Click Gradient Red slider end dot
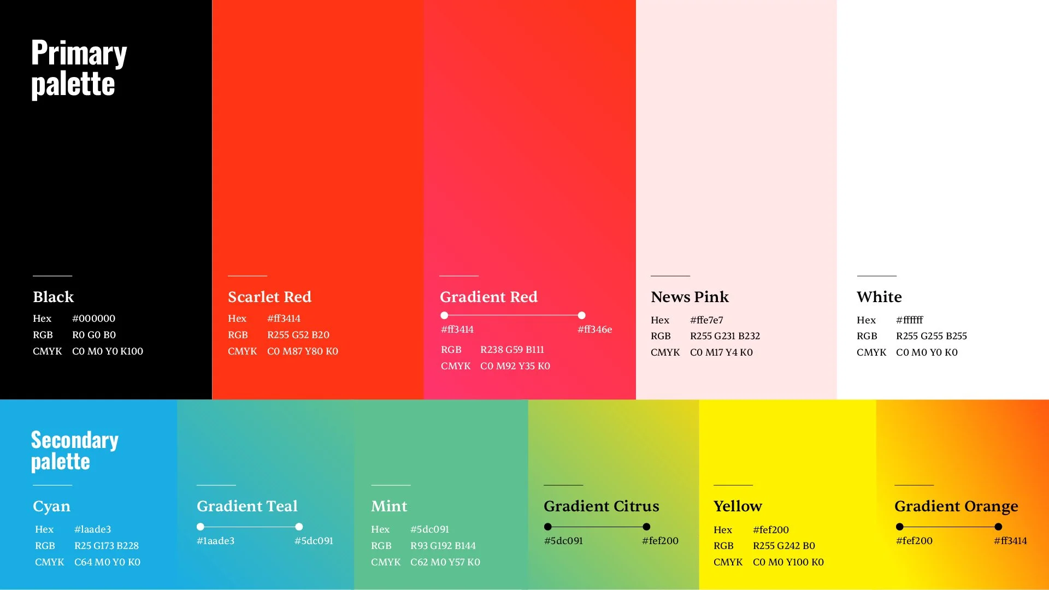 581,315
